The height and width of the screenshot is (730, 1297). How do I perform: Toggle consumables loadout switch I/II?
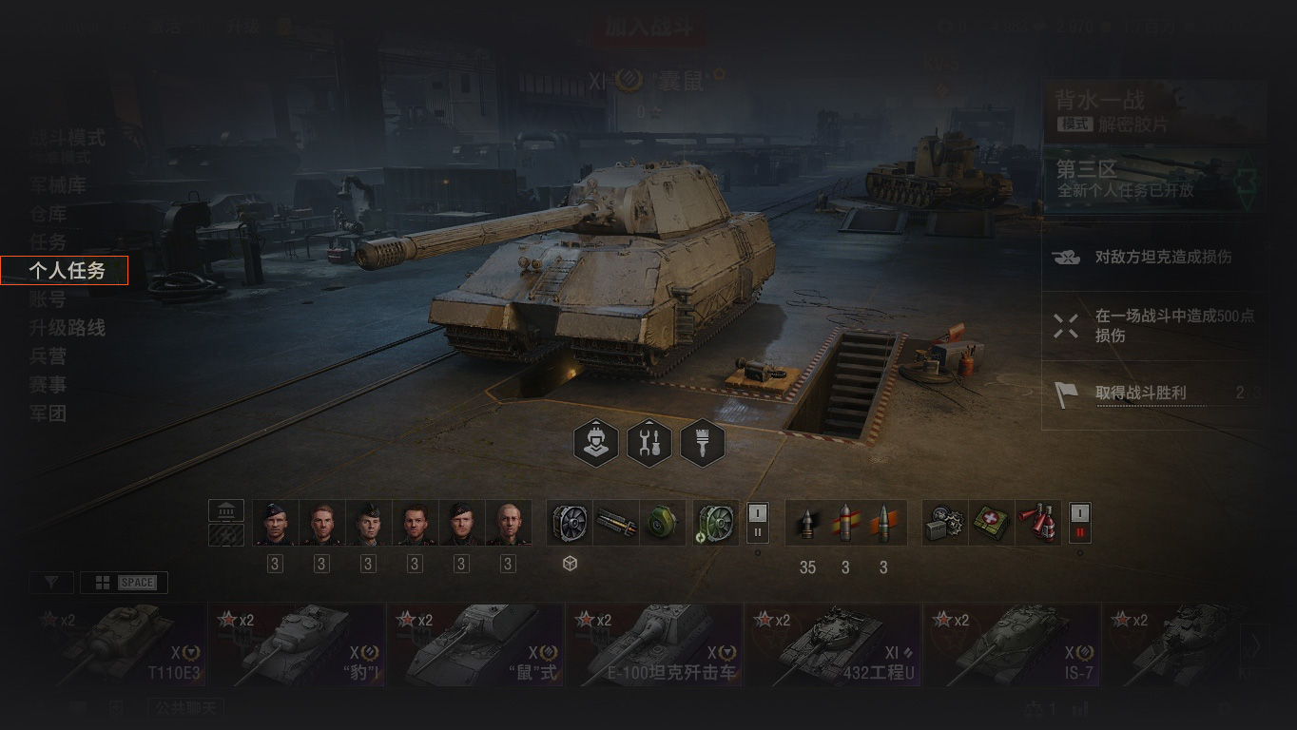click(1079, 523)
